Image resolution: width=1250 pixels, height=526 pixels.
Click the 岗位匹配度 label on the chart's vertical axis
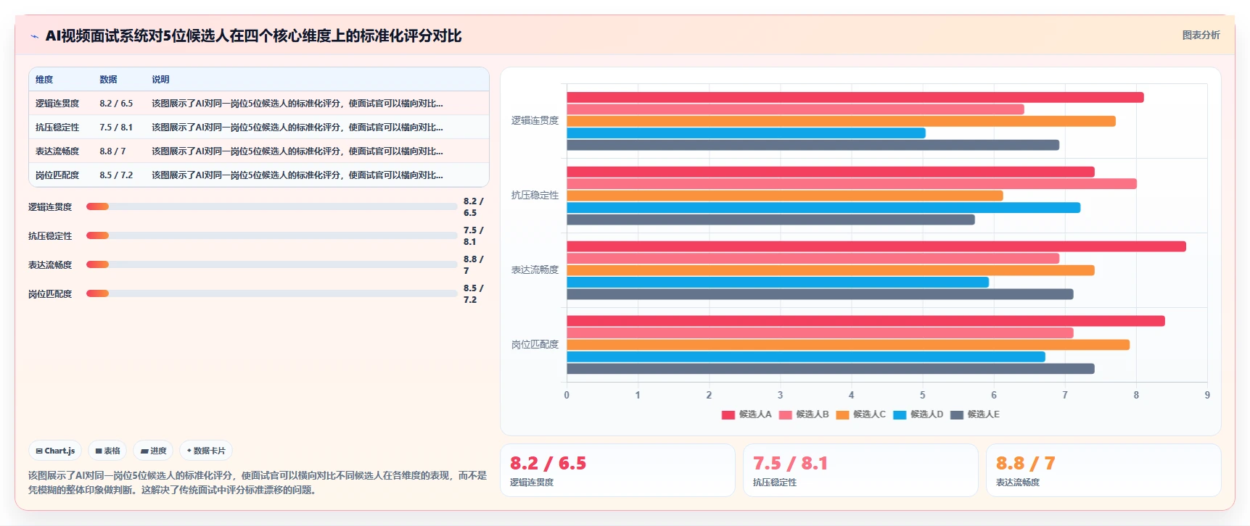coord(535,345)
